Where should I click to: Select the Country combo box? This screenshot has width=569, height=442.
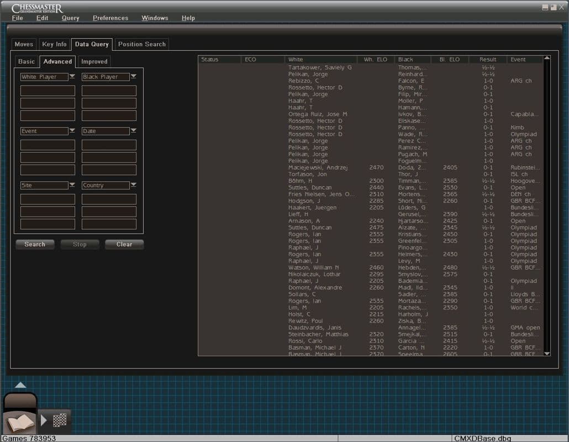coord(106,185)
